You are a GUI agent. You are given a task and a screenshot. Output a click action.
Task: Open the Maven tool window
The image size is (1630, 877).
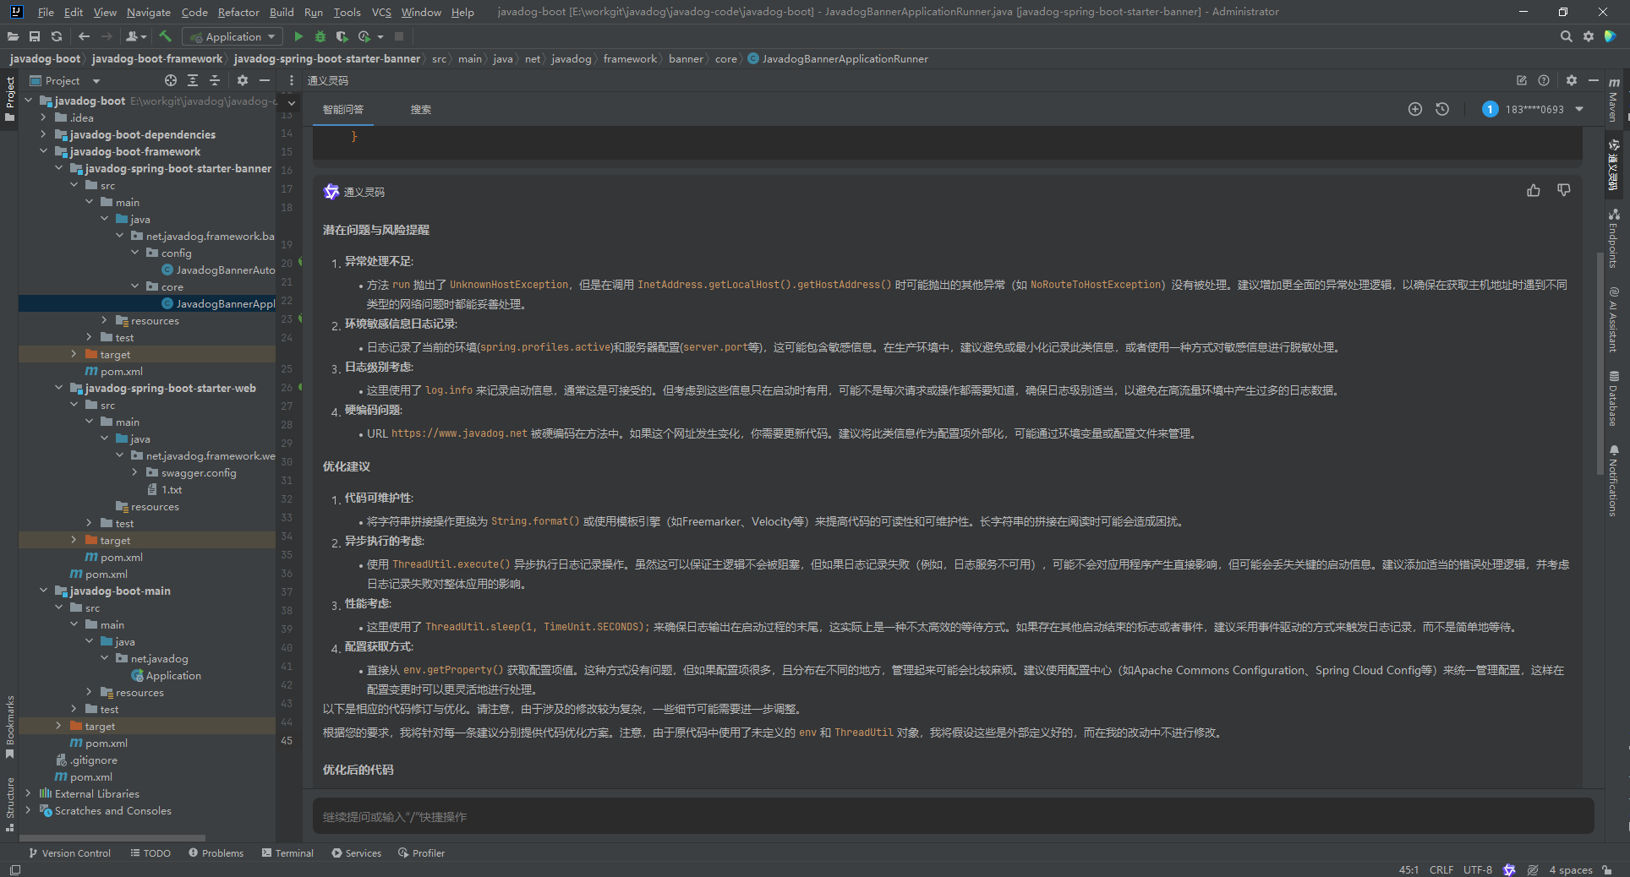pos(1614,99)
